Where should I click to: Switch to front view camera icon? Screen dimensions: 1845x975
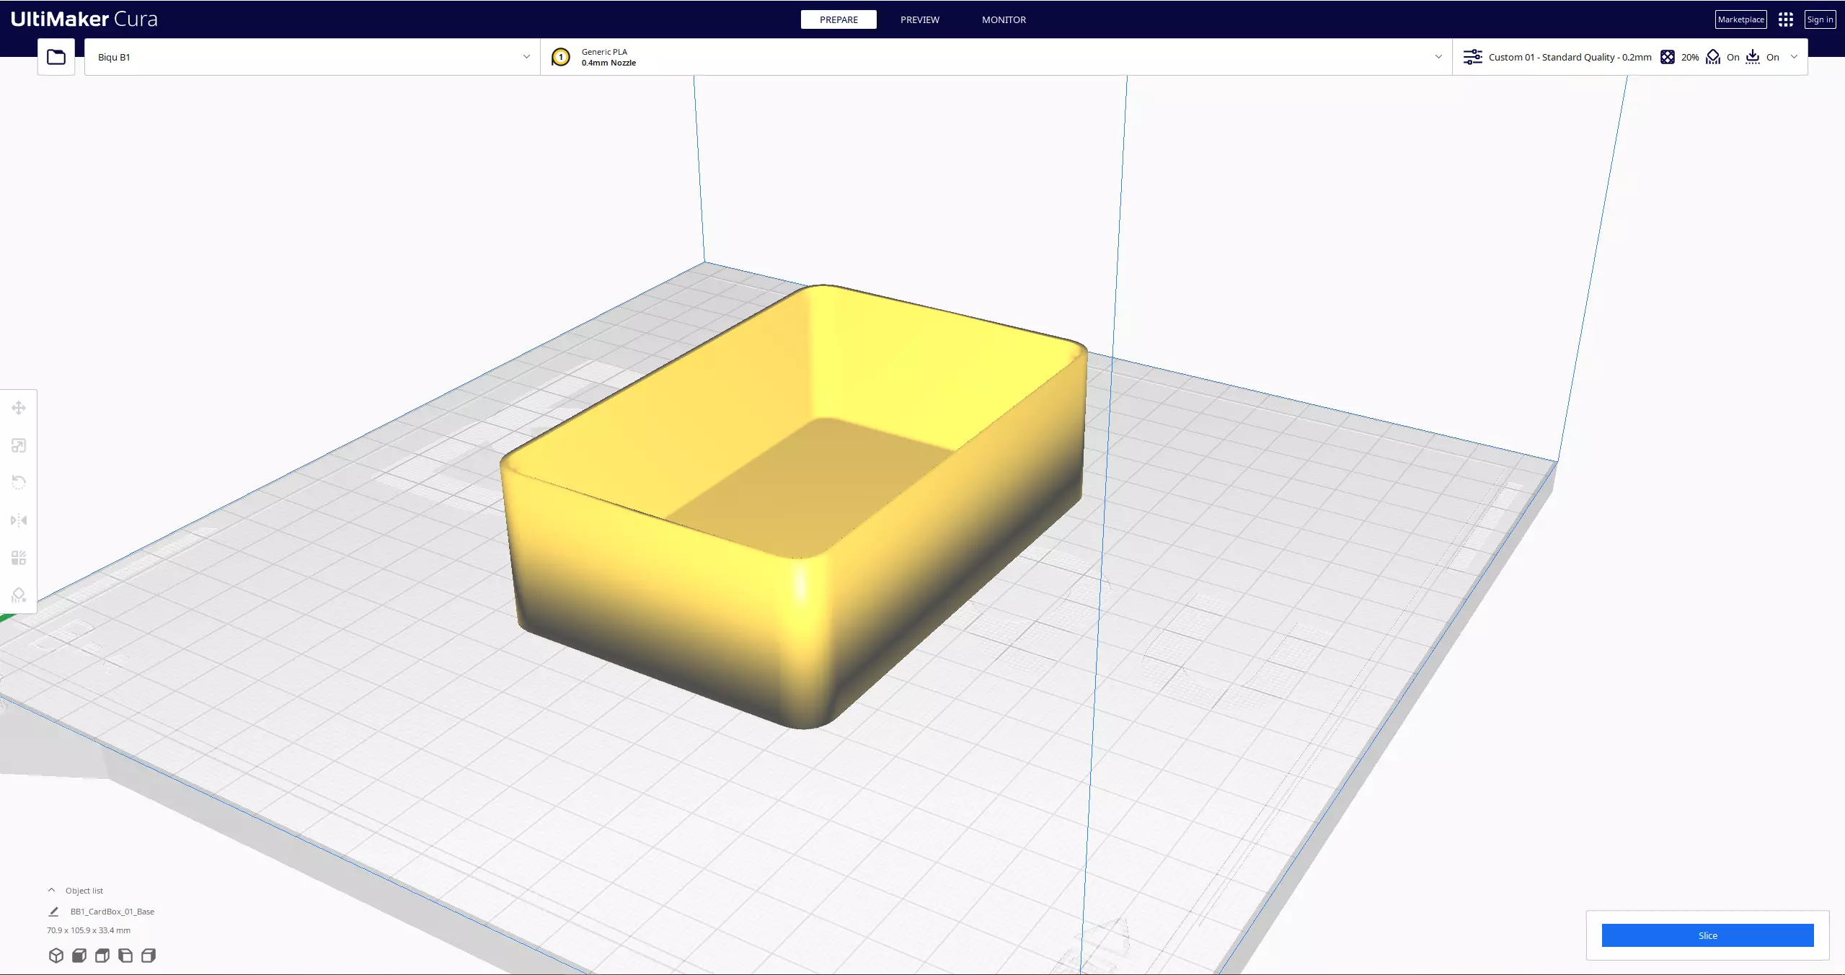pos(79,956)
